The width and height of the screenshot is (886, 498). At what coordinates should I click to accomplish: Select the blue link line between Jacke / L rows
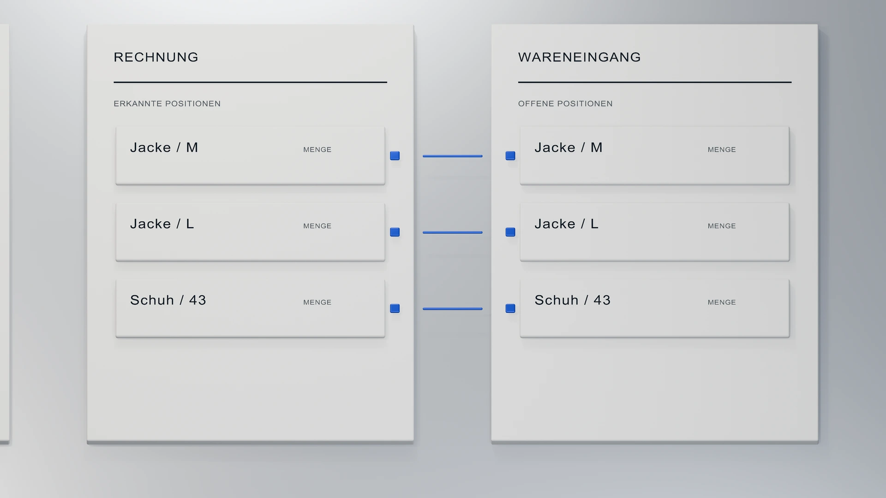tap(452, 232)
